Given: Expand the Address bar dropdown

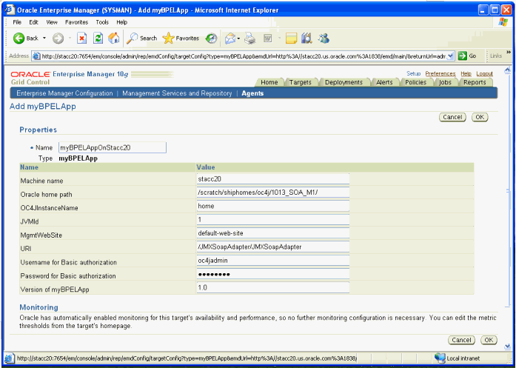Looking at the screenshot, I should [451, 56].
